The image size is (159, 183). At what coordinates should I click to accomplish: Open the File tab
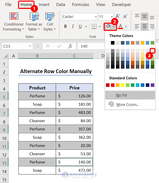pos(8,5)
